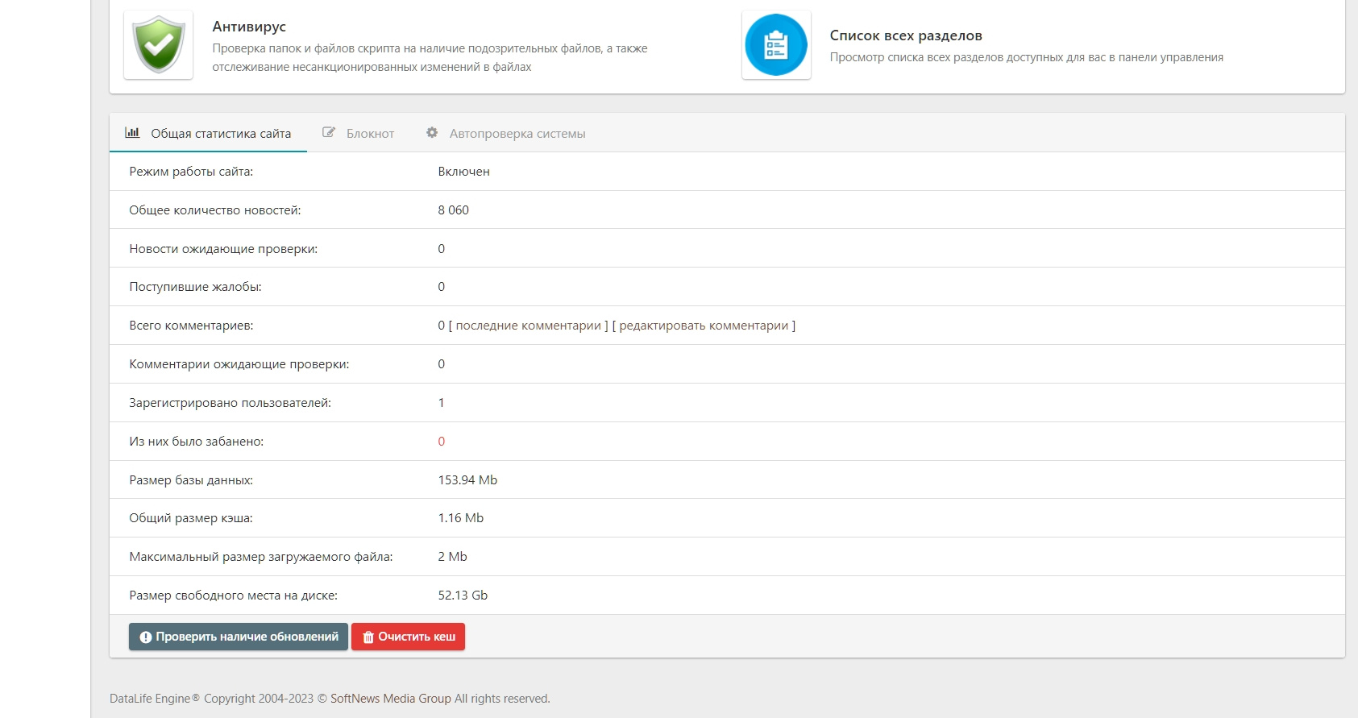Click the 1.16 Mb cache size value
Screen dimensions: 1358x718
click(461, 518)
